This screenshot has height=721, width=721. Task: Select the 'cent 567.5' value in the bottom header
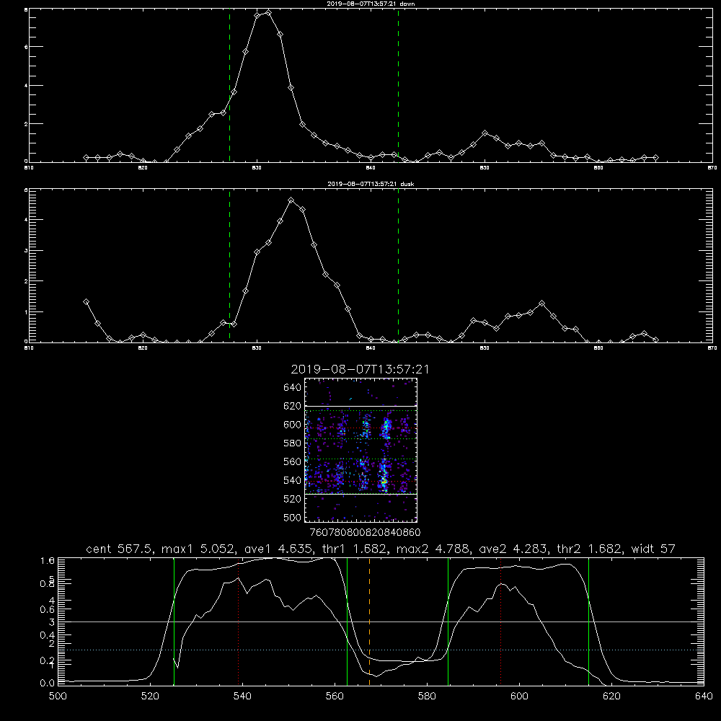coord(120,549)
